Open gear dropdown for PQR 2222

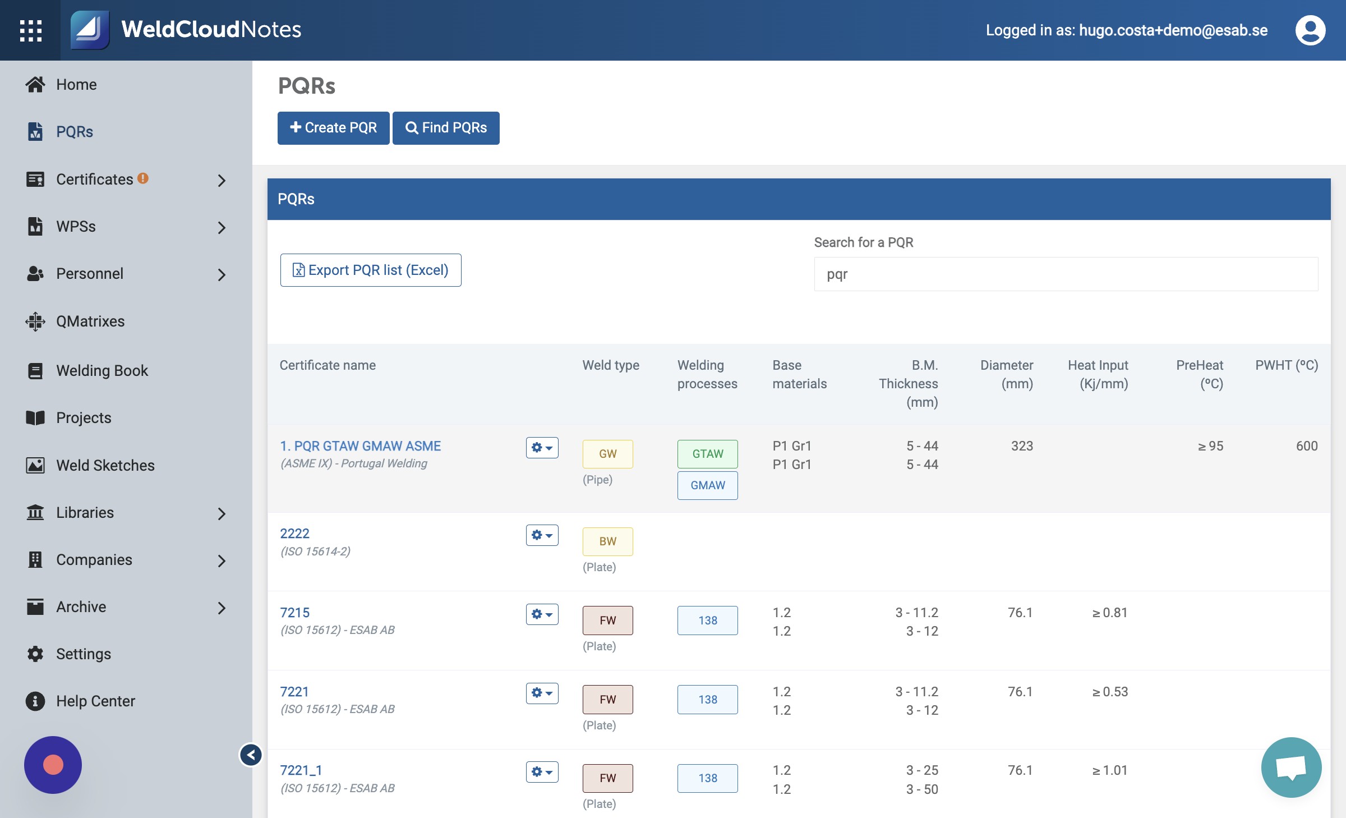(542, 535)
